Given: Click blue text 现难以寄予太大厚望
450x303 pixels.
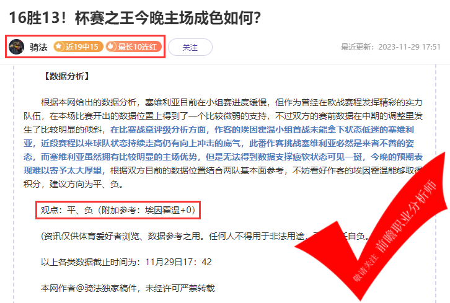Looking at the screenshot, I should [63, 170].
